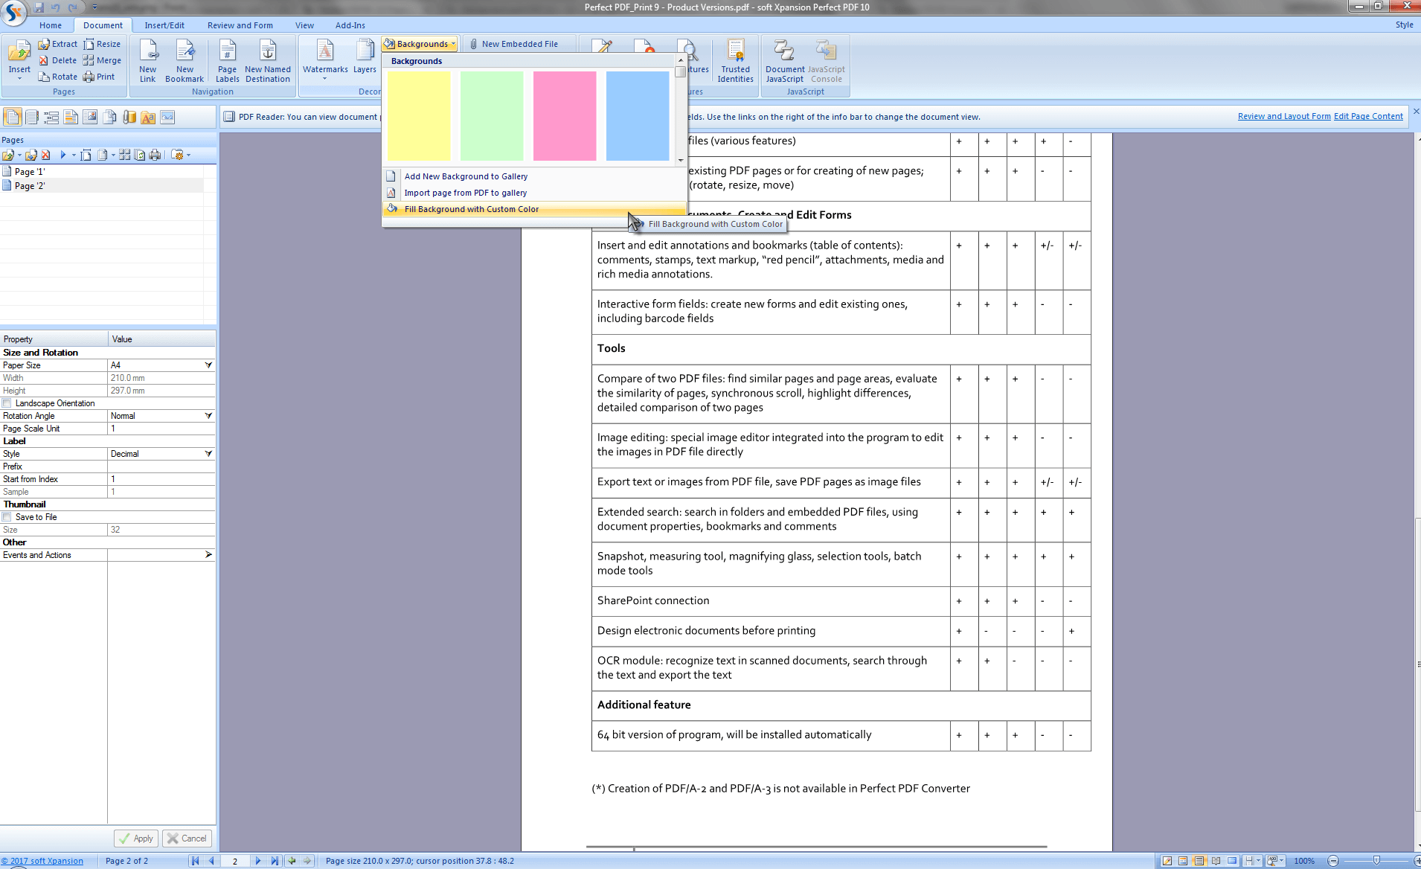1421x869 pixels.
Task: Click Edit Page Content link
Action: (x=1368, y=116)
